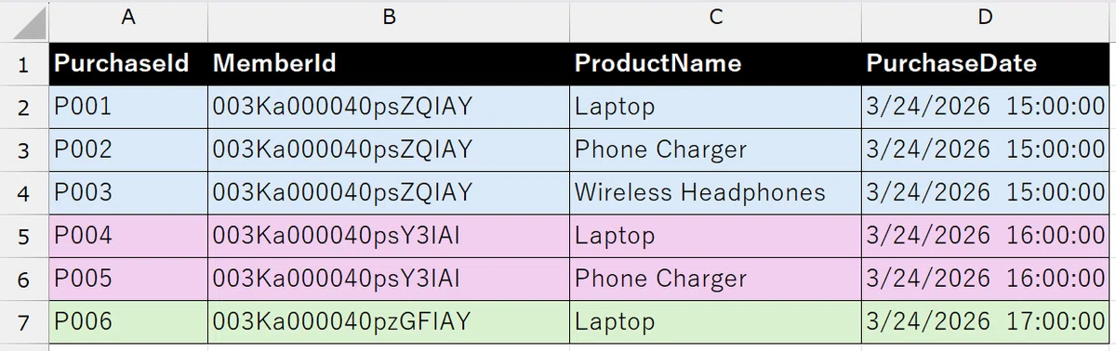Select row 1 header number

click(23, 64)
